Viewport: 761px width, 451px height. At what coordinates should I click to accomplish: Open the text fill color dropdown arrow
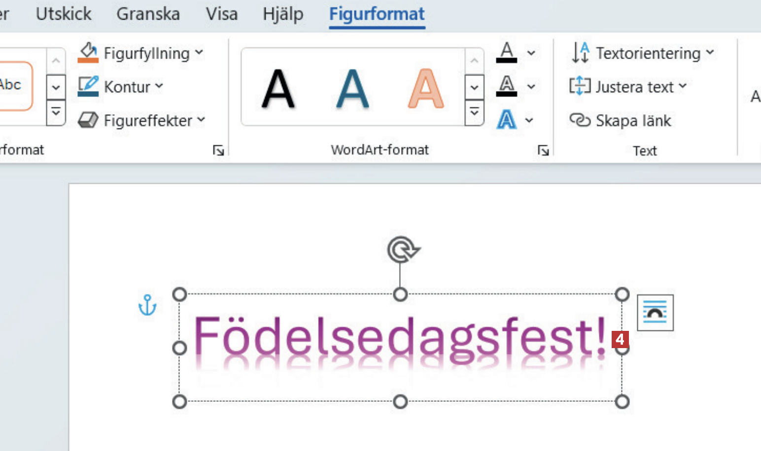[x=531, y=53]
